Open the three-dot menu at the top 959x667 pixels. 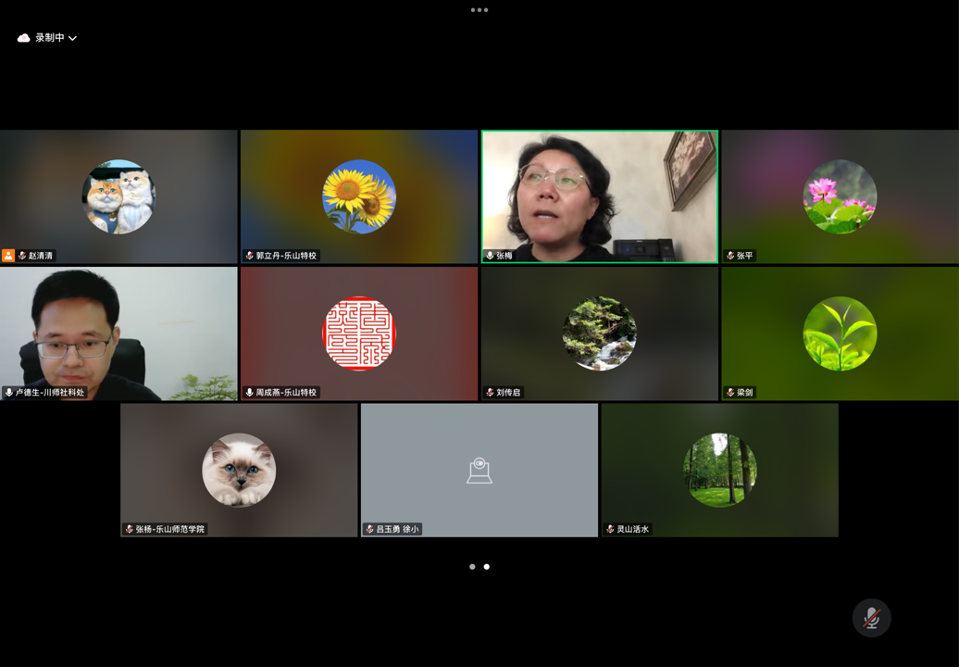click(479, 10)
